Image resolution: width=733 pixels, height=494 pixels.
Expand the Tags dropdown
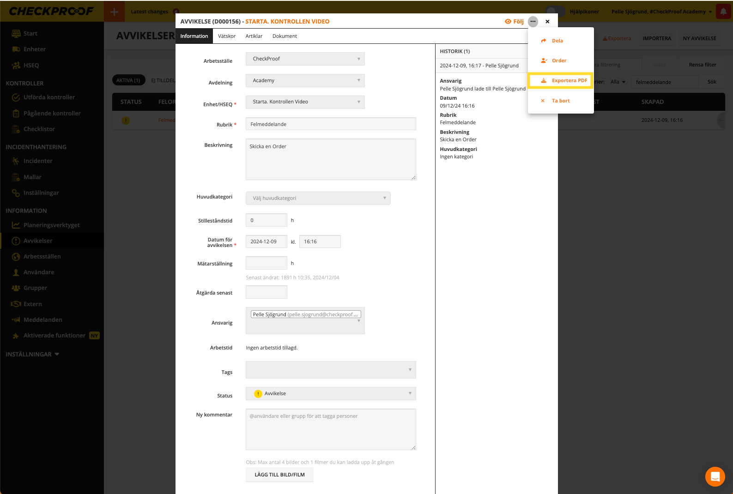click(331, 370)
